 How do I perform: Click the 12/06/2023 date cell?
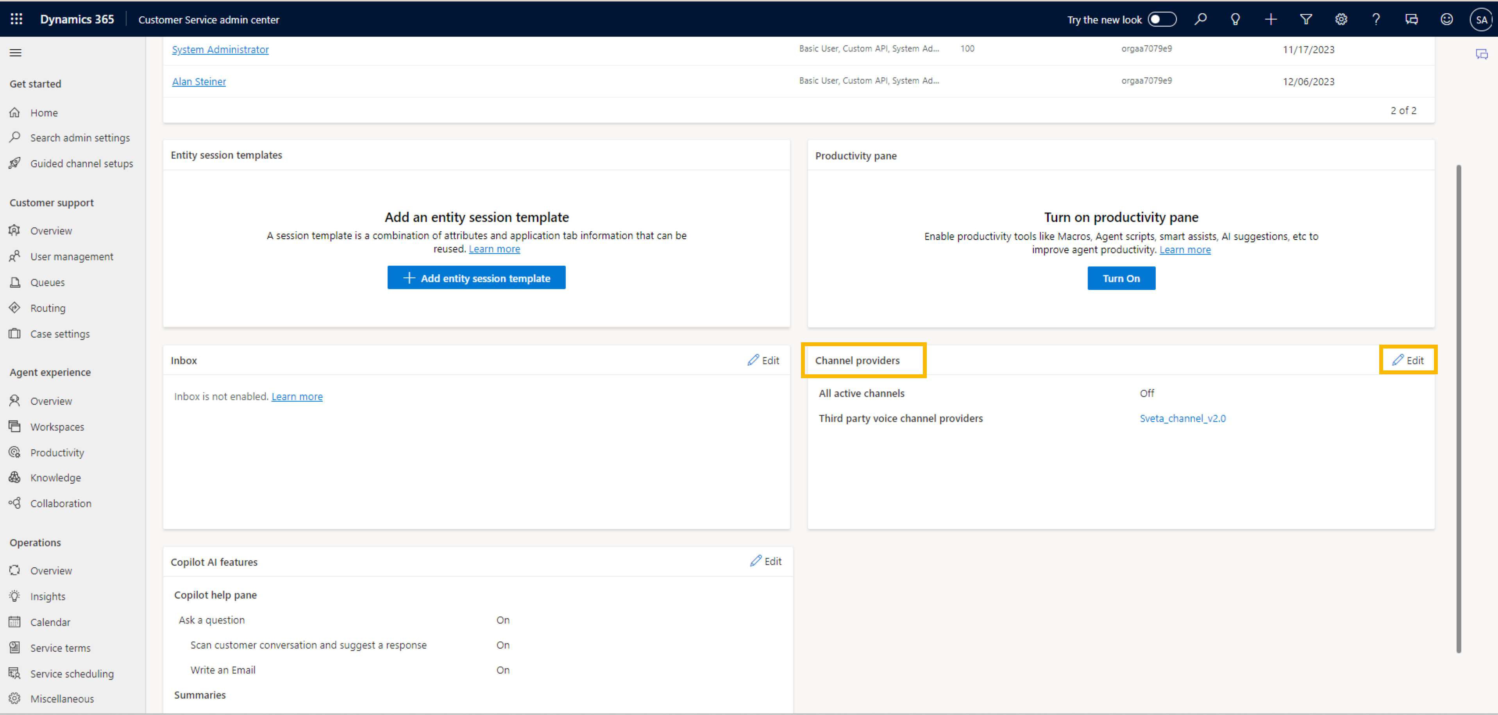[x=1309, y=82]
